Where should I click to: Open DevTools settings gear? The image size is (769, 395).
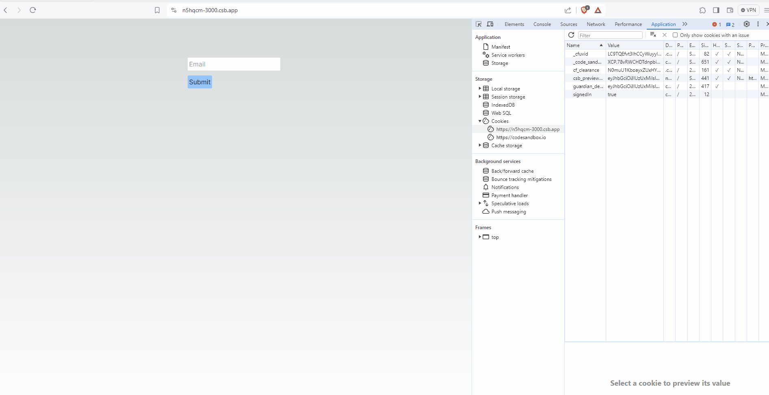(x=746, y=24)
